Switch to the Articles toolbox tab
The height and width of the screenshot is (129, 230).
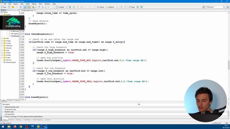18,120
